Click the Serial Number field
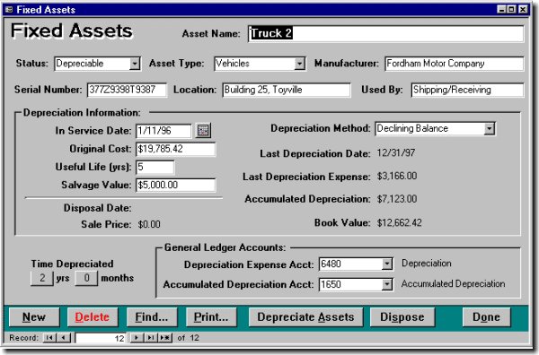This screenshot has height=355, width=539. [x=127, y=90]
